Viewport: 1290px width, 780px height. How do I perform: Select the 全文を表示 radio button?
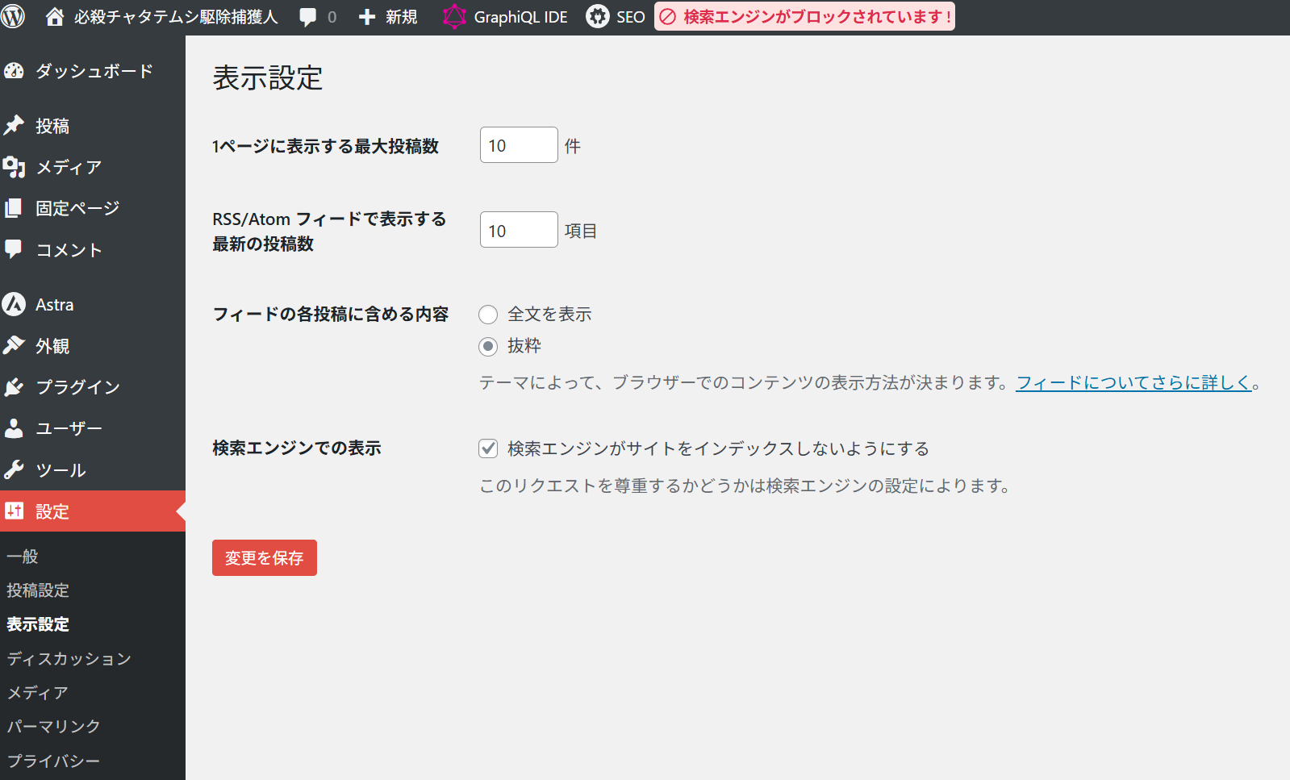pyautogui.click(x=488, y=315)
